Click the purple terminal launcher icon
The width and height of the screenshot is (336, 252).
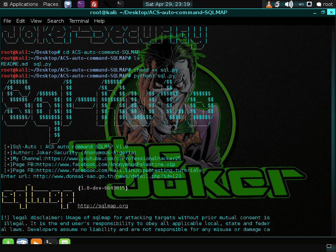[81, 4]
